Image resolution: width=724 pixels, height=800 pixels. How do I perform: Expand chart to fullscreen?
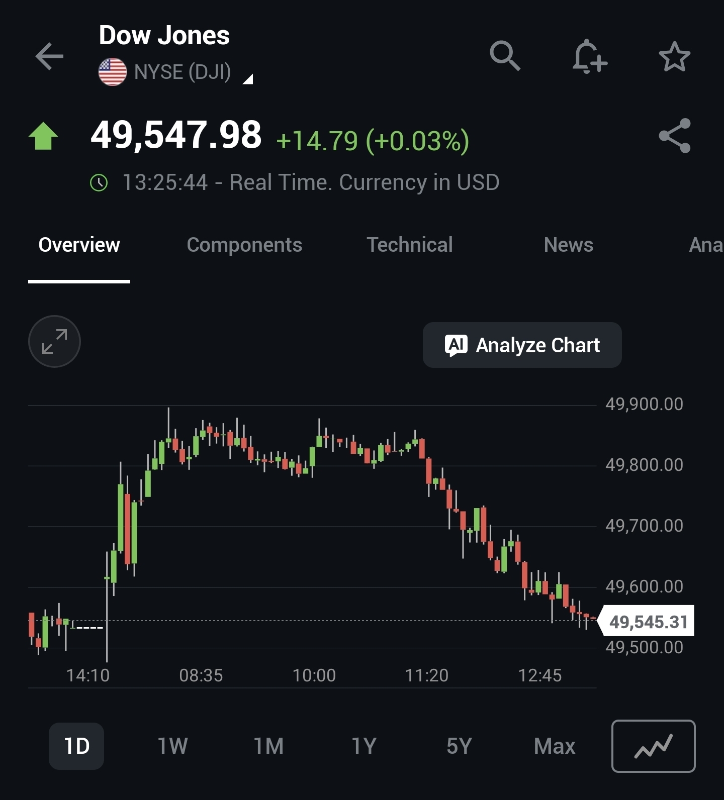(x=54, y=342)
